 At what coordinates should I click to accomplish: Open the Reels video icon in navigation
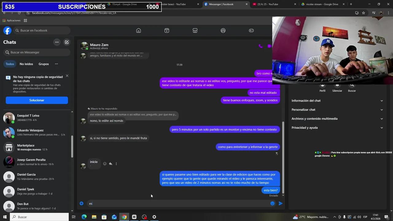[167, 30]
